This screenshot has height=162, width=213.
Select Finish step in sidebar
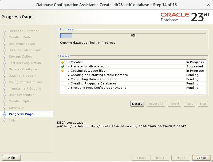click(13, 120)
